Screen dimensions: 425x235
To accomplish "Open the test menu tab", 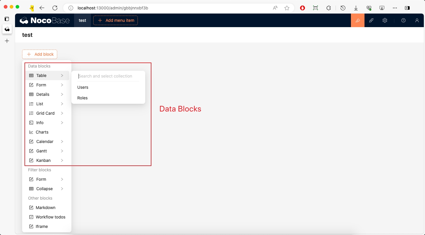I will pos(82,20).
